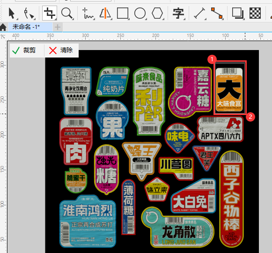The image size is (272, 253).
Task: Select the Zoom magnifier tool
Action: 66,13
